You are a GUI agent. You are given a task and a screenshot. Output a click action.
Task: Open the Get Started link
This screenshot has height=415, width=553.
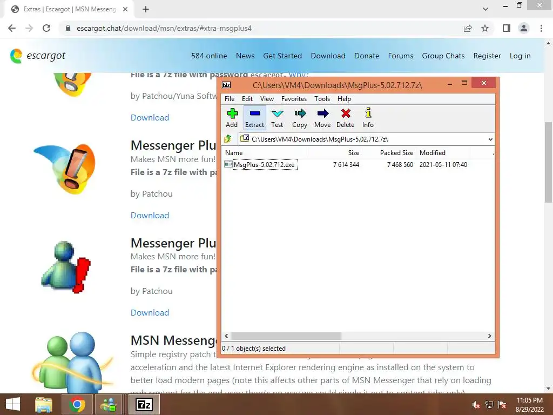[x=282, y=56]
